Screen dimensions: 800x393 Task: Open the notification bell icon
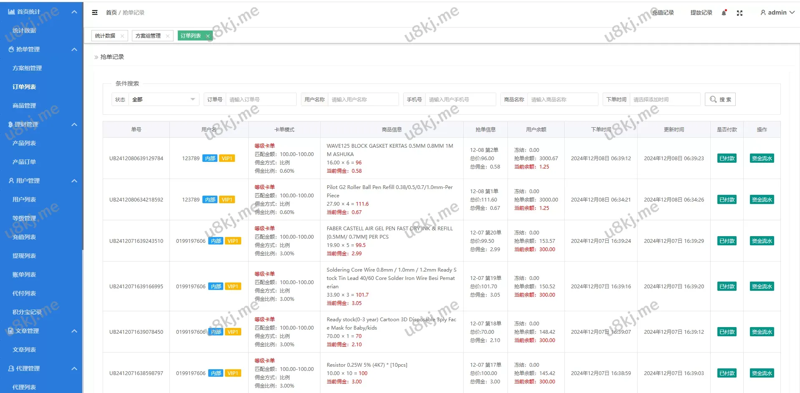(724, 13)
